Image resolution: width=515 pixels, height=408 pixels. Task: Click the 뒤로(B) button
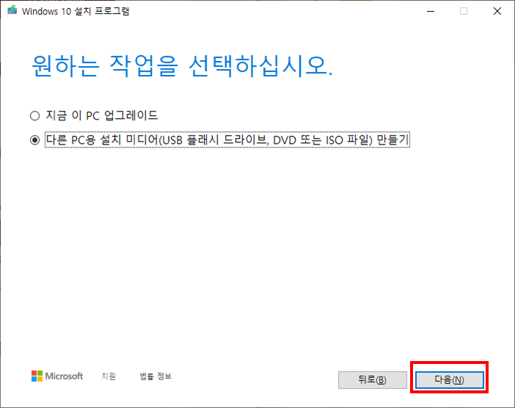point(373,380)
